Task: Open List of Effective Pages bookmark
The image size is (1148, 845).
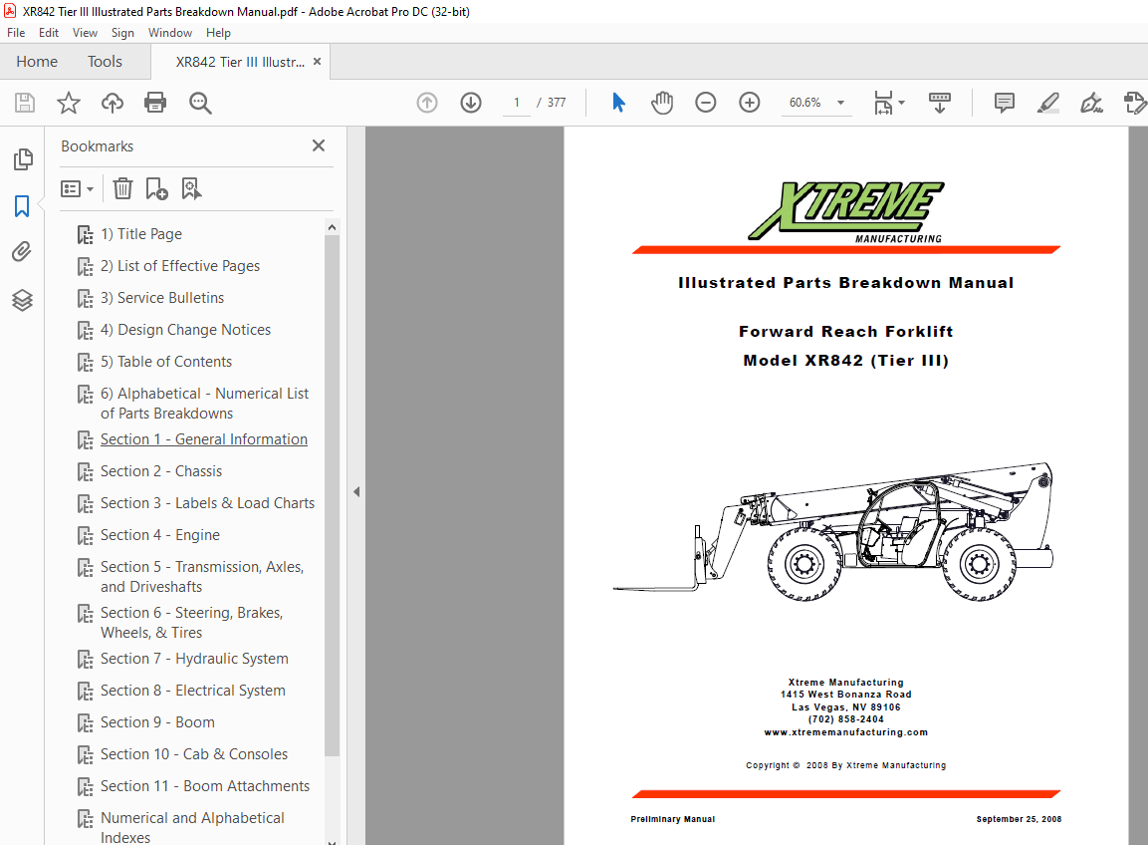Action: point(180,266)
